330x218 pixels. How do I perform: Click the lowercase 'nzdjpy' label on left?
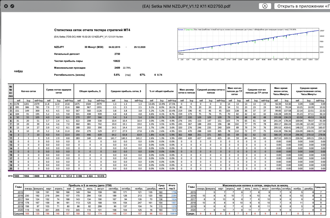click(18, 71)
